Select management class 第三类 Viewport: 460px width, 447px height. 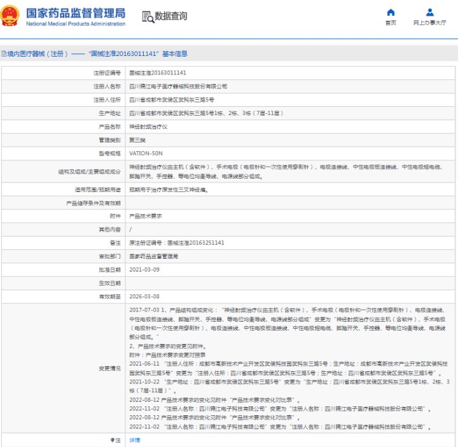[137, 140]
